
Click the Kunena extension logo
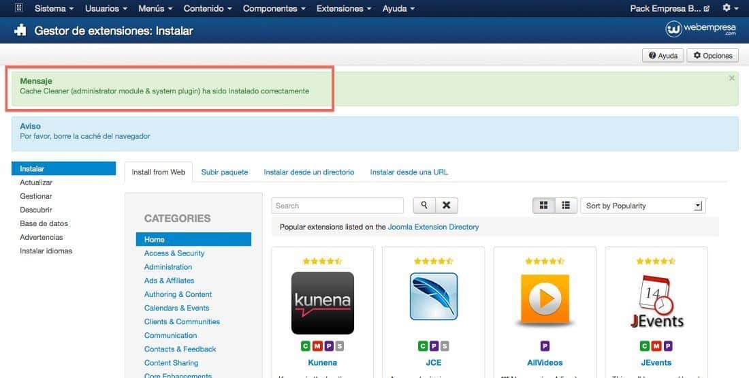click(323, 303)
